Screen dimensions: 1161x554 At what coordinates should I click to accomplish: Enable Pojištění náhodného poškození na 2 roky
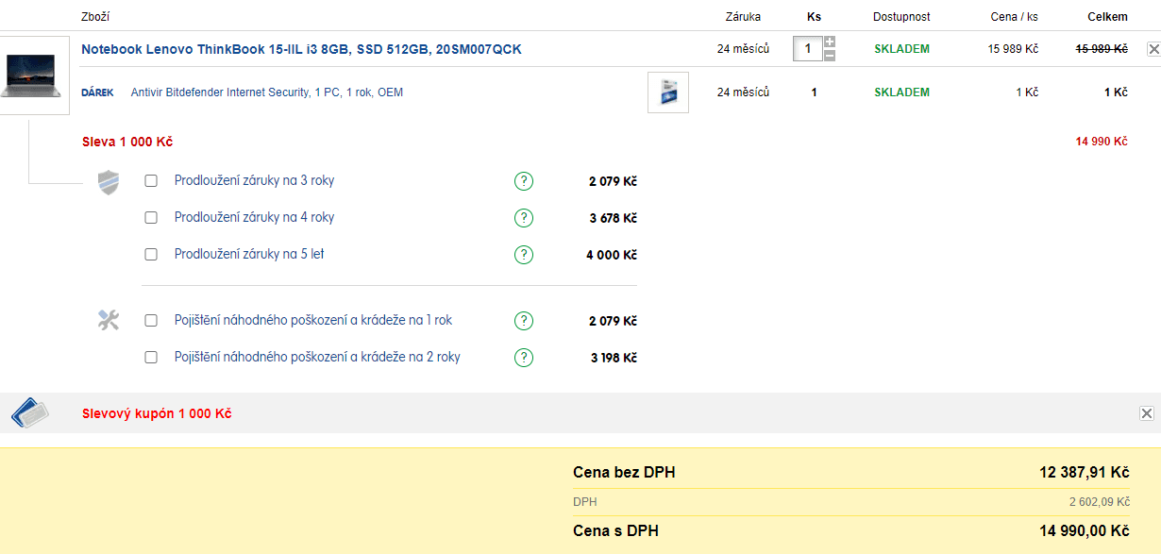151,358
